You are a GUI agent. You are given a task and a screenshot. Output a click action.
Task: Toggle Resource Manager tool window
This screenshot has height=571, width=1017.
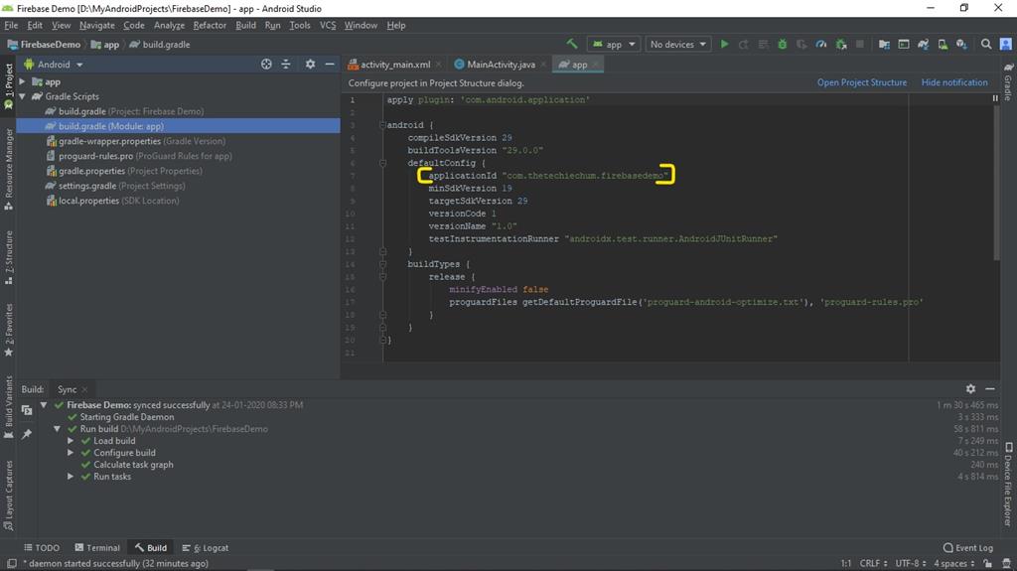pyautogui.click(x=8, y=168)
